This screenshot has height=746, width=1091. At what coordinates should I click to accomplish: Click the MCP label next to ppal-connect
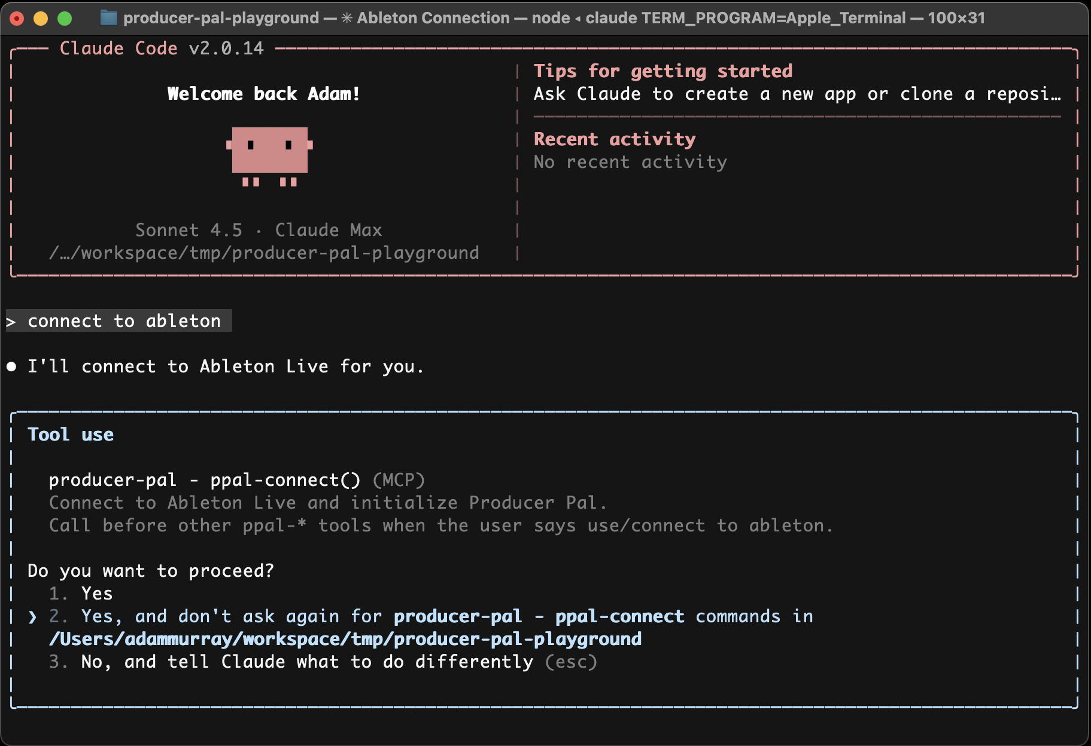398,480
